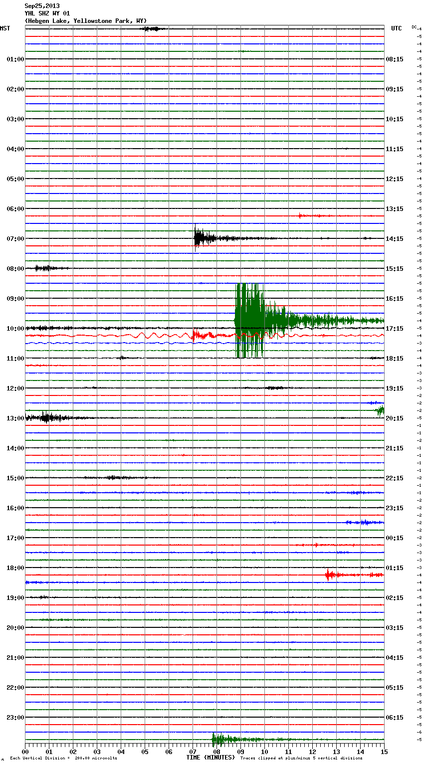Click the 23:15 UTC time label

[395, 508]
